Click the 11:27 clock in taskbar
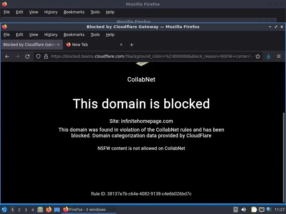The height and width of the screenshot is (214, 286). click(279, 210)
